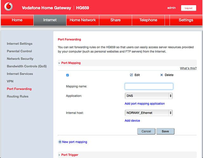Click the Delete X icon

click(x=161, y=75)
